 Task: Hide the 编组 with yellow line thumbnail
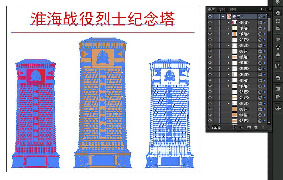[x=210, y=28]
